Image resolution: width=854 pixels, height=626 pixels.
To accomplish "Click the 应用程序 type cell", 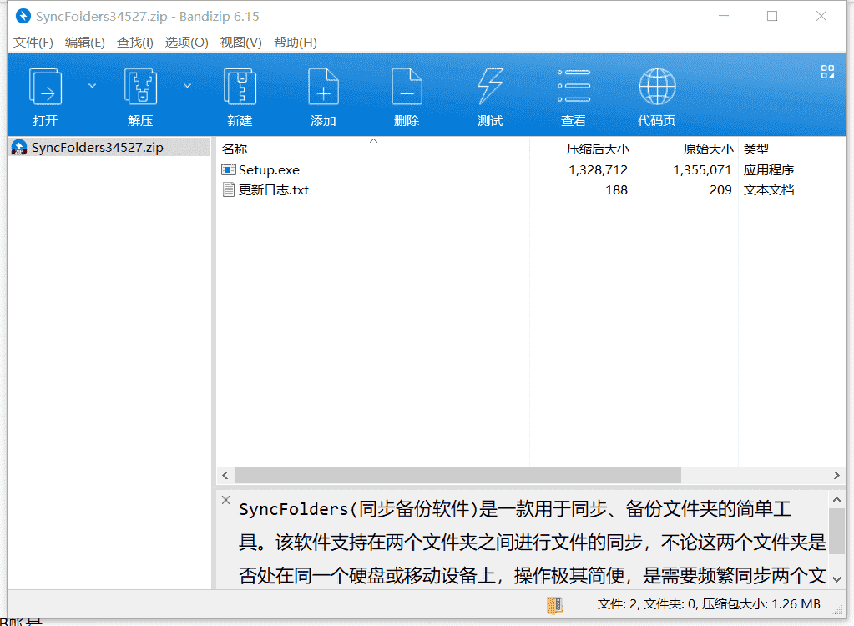I will tap(769, 169).
